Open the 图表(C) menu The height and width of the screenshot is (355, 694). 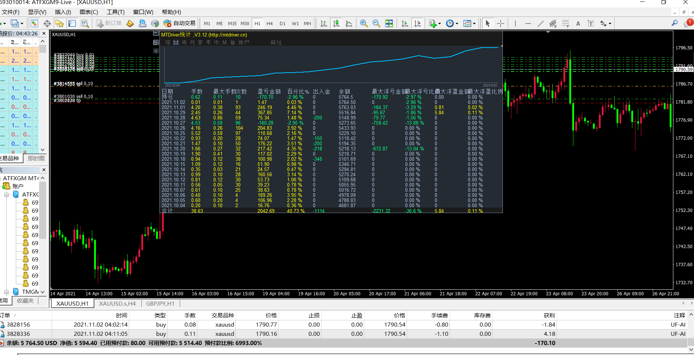(89, 12)
